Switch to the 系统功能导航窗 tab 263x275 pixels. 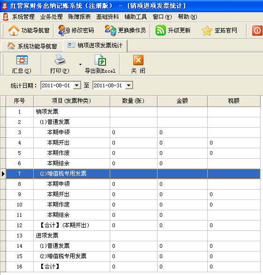point(32,46)
